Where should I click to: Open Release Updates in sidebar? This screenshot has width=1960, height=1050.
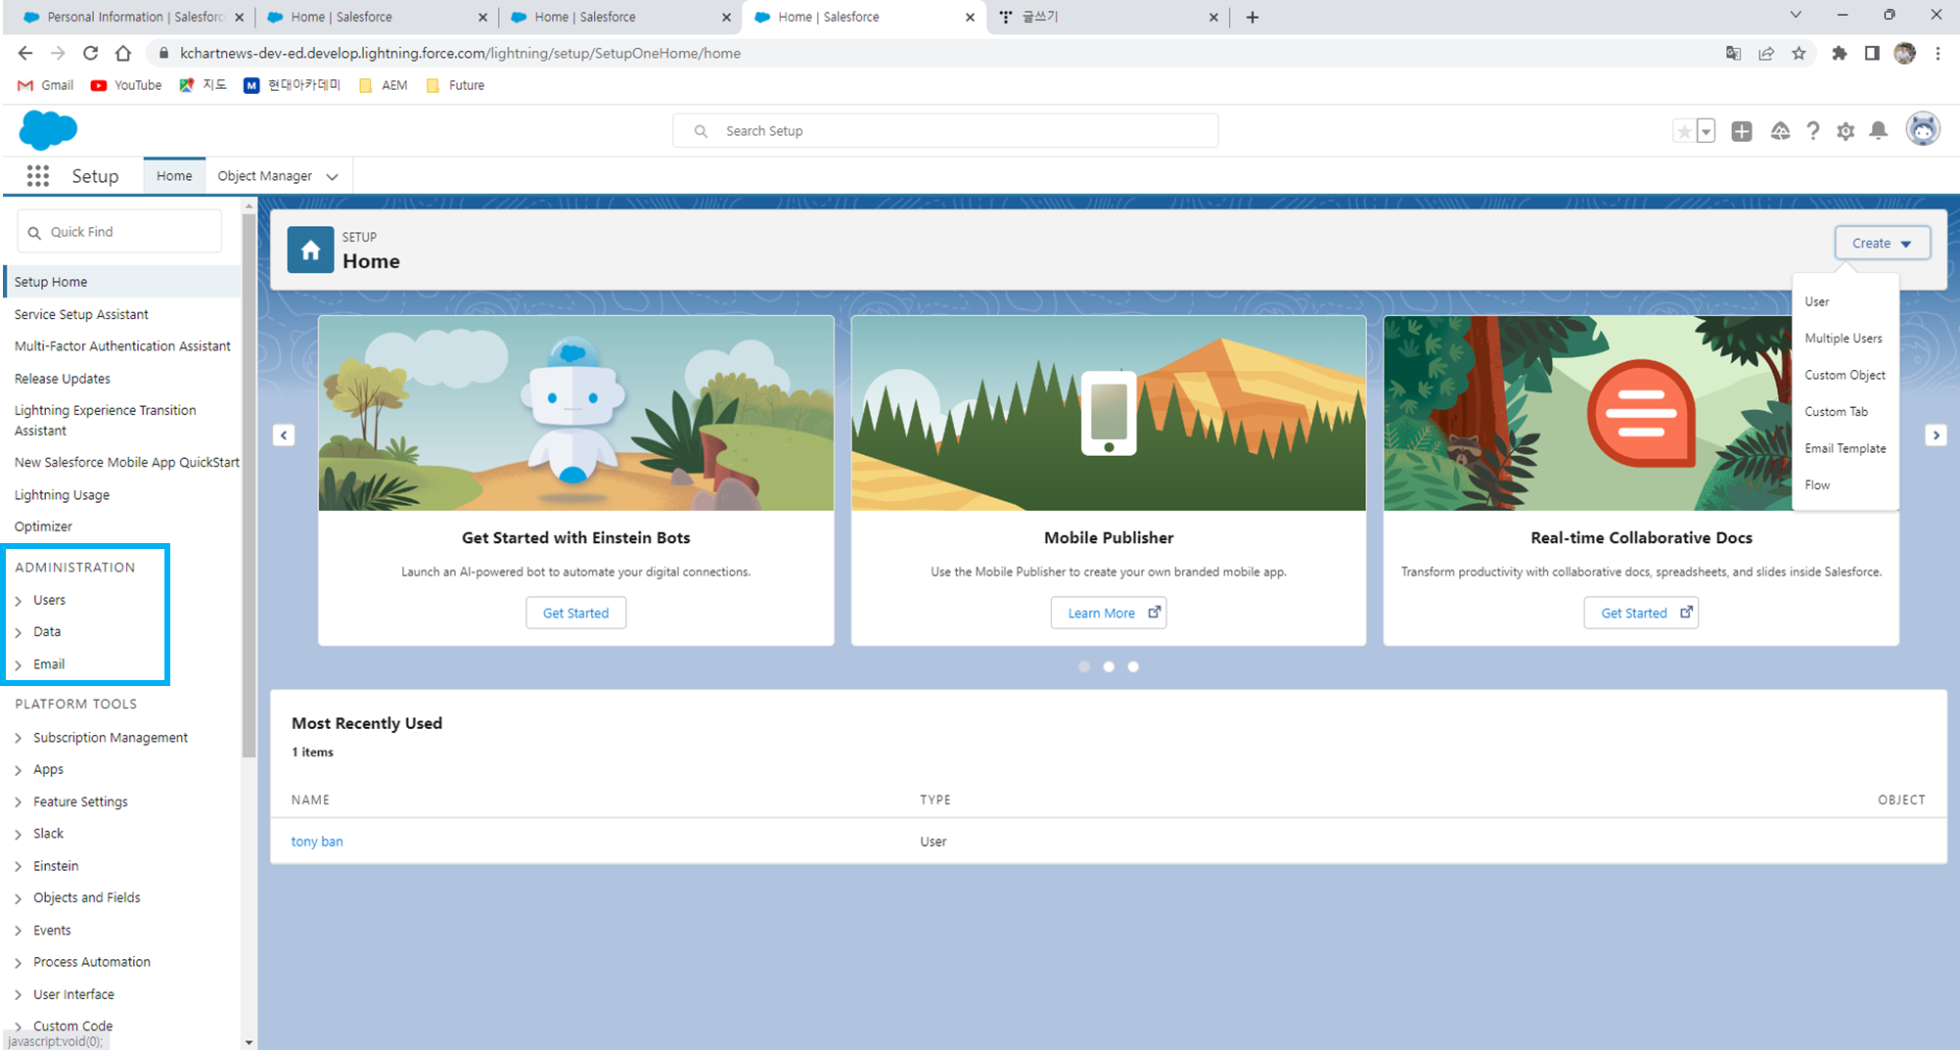[63, 379]
